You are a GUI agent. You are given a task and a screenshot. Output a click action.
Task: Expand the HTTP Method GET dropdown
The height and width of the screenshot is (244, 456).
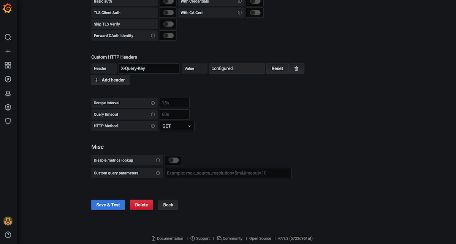pyautogui.click(x=177, y=126)
